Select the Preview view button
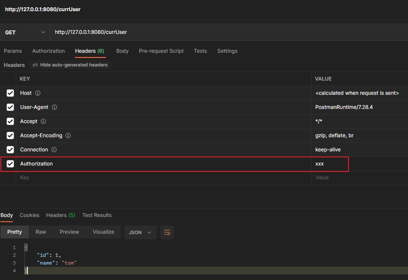 pyautogui.click(x=69, y=232)
